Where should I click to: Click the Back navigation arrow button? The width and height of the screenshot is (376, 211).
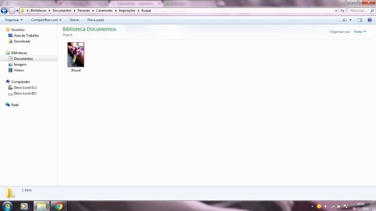pos(4,11)
